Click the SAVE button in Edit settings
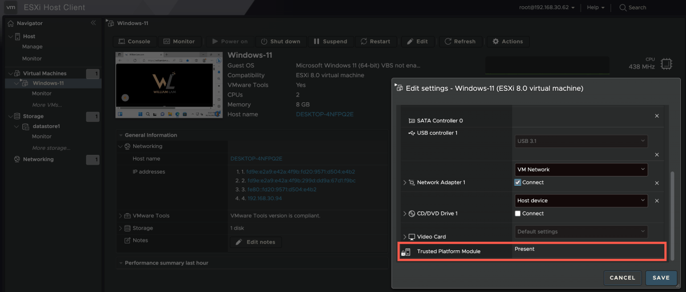 (x=661, y=278)
